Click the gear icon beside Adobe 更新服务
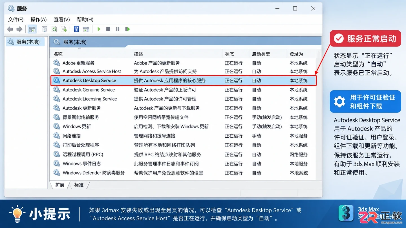Screen dimensions: 406x228 click(57, 63)
